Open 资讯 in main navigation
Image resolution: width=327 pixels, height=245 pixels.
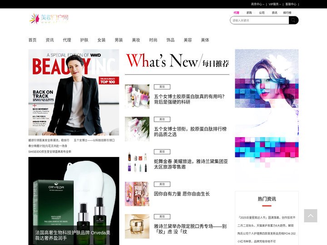pyautogui.click(x=50, y=40)
